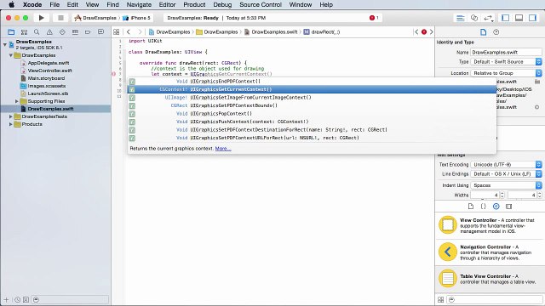Select the Version editor
This screenshot has width=545, height=306.
point(488,18)
